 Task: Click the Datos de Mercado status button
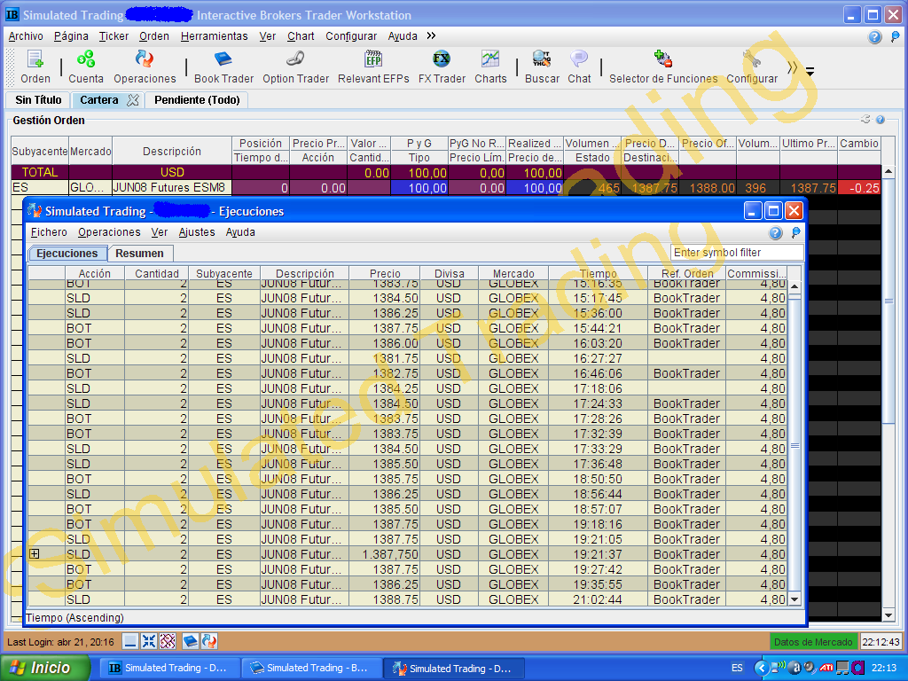[x=813, y=642]
